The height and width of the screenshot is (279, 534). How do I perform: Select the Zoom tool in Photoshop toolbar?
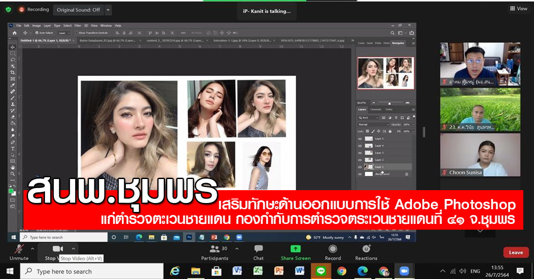pos(13,174)
